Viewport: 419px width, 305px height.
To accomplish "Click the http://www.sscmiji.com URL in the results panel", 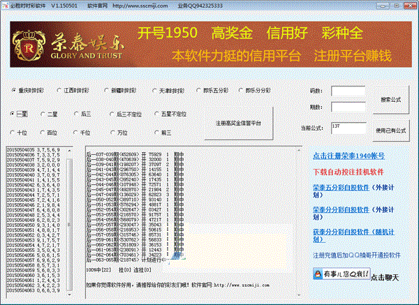I will coord(242,285).
